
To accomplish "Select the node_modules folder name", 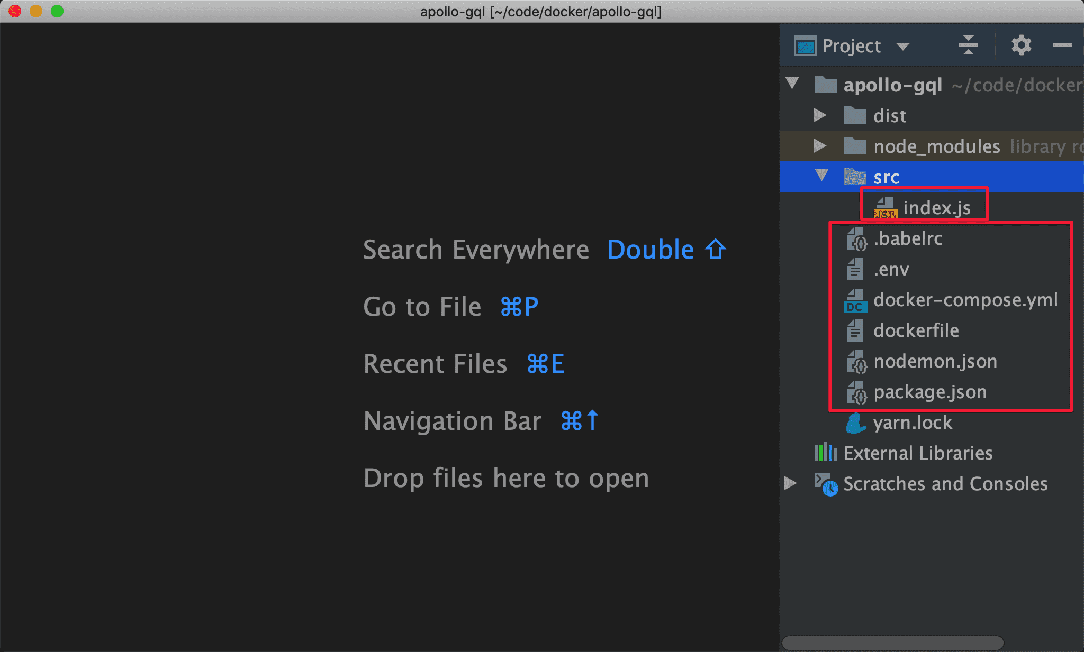I will click(937, 146).
